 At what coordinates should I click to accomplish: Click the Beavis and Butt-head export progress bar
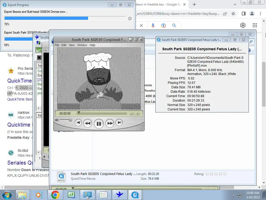click(x=65, y=18)
